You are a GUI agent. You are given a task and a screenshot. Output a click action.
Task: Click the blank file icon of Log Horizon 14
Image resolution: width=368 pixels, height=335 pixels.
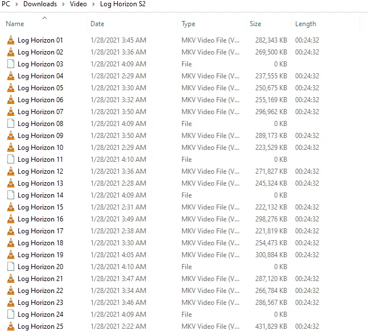click(x=11, y=195)
